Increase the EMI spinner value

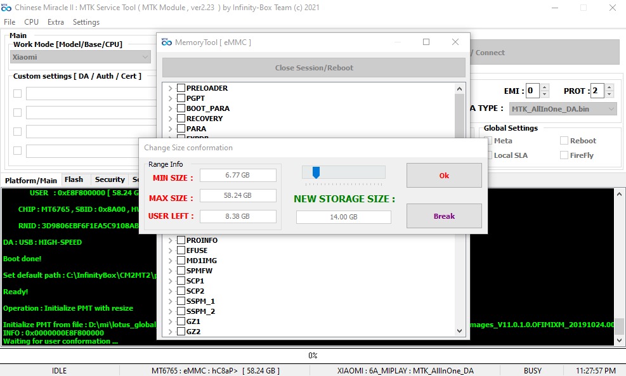coord(545,87)
